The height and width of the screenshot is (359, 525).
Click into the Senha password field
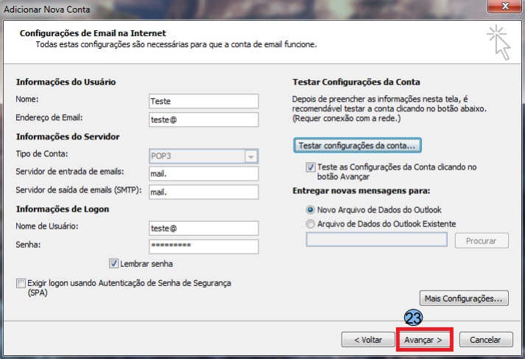pyautogui.click(x=203, y=246)
